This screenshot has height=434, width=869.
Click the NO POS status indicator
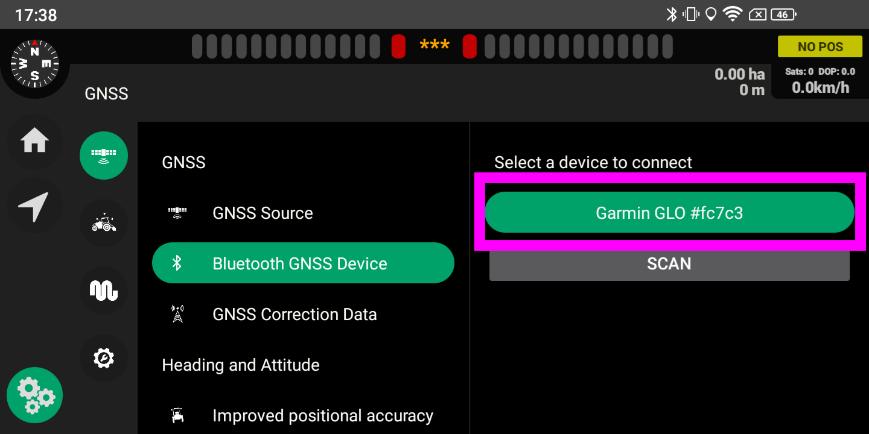click(x=820, y=46)
